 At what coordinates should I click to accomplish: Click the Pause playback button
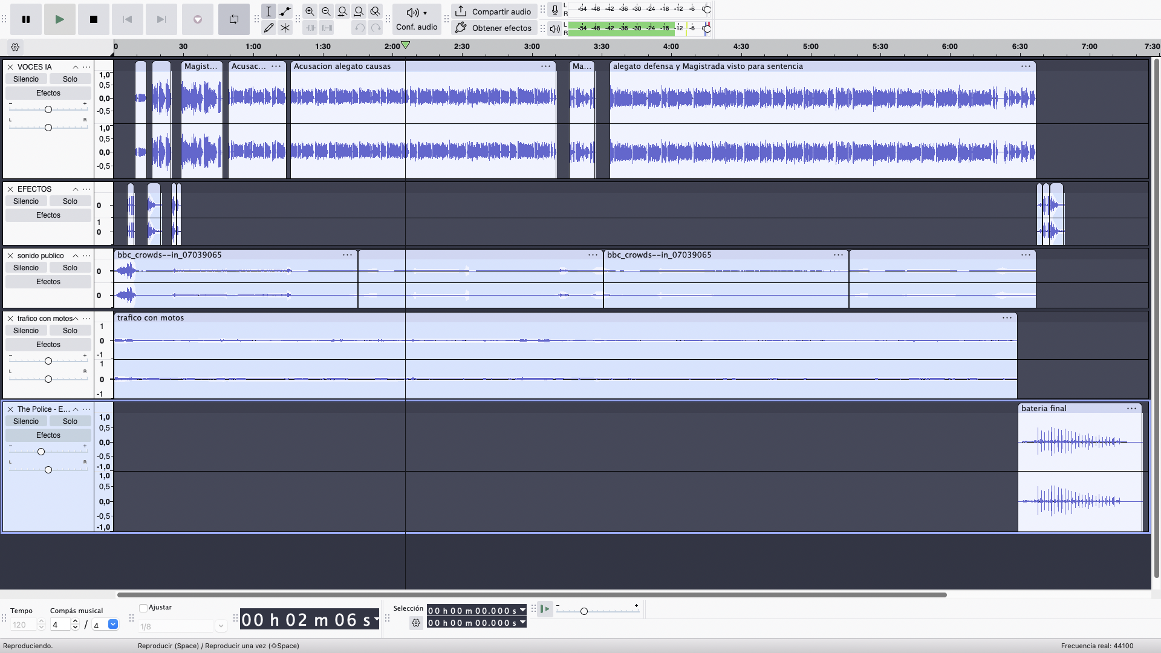(x=26, y=19)
